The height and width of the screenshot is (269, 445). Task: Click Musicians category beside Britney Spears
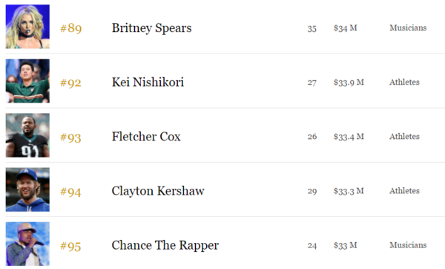point(408,27)
